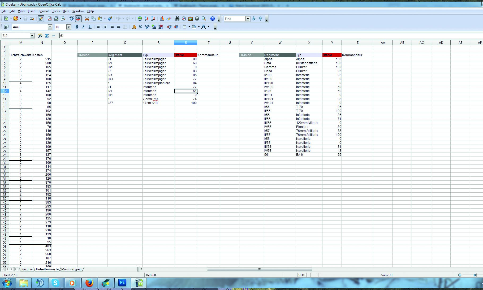483x290 pixels.
Task: Click the Export as PDF icon
Action: tap(50, 19)
